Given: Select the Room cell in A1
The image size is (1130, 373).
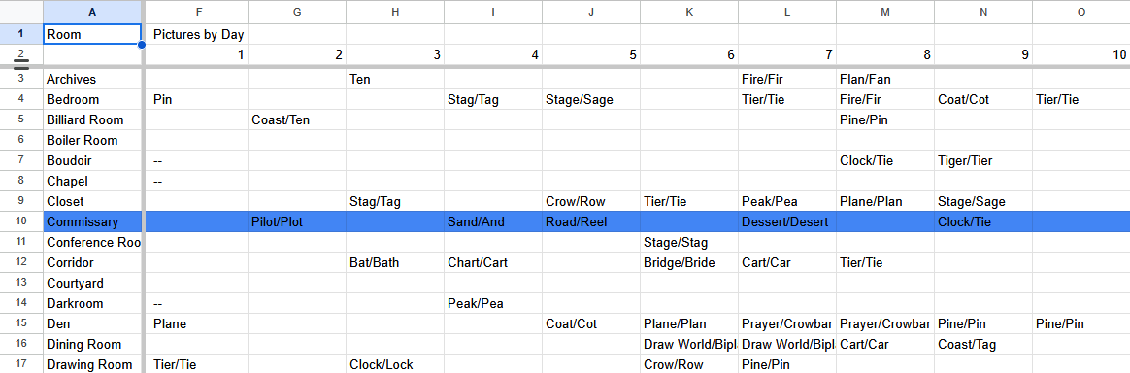Looking at the screenshot, I should pyautogui.click(x=92, y=34).
